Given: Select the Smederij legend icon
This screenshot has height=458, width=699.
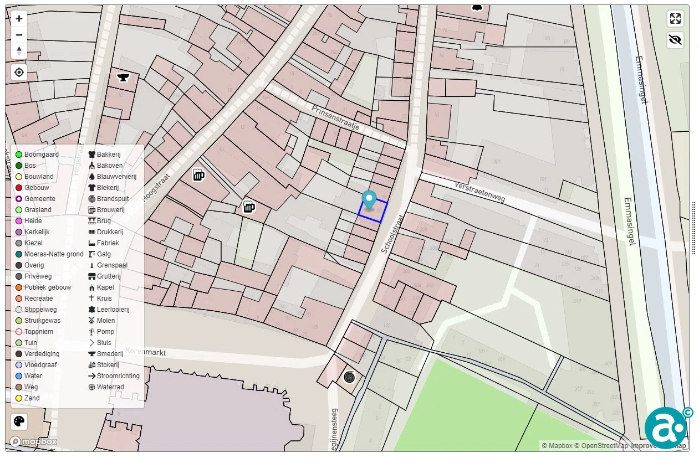Looking at the screenshot, I should [92, 354].
